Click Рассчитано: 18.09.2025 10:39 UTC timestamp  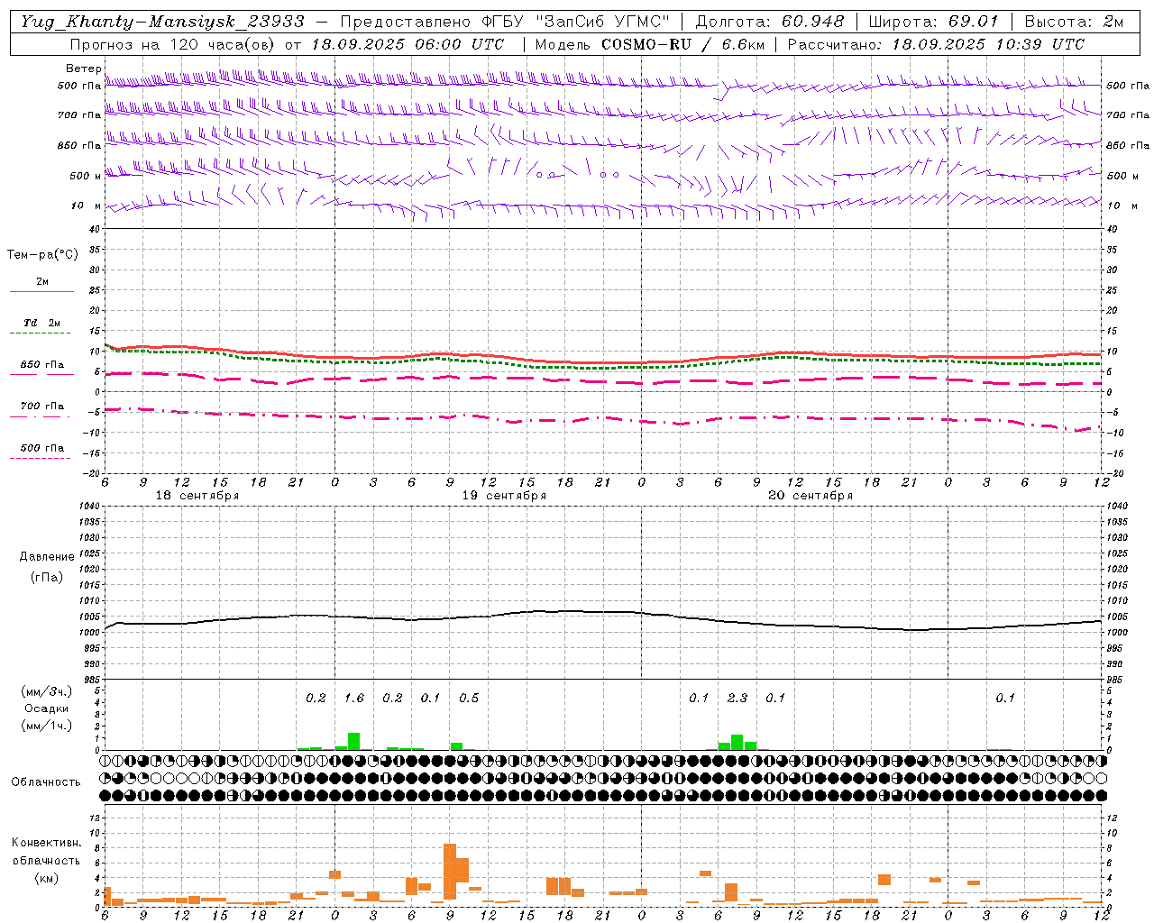pos(935,44)
